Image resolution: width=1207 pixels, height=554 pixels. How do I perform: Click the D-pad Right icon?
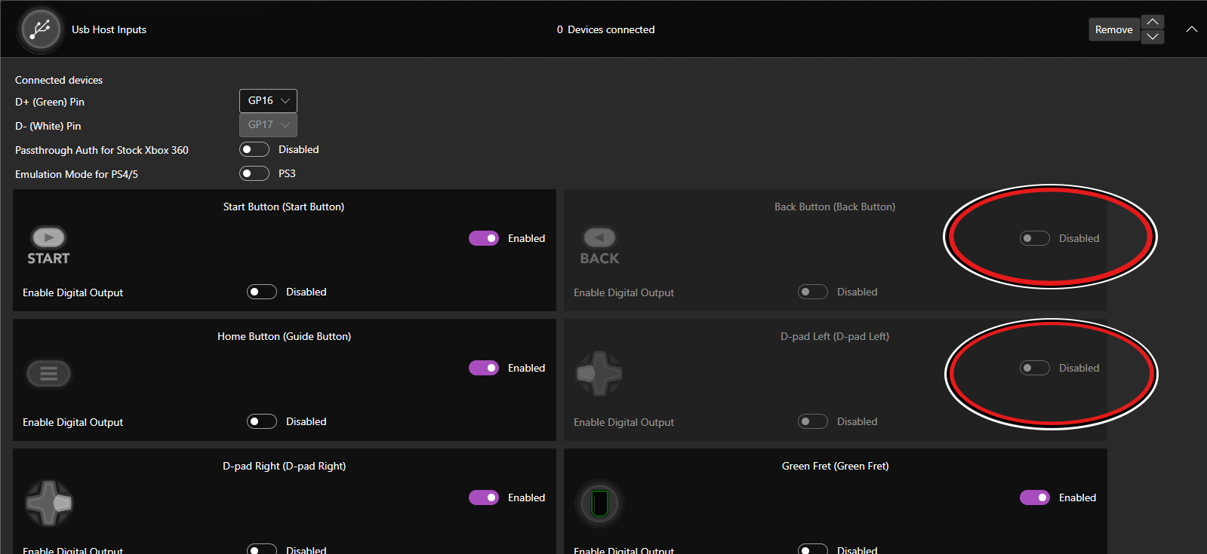[49, 503]
